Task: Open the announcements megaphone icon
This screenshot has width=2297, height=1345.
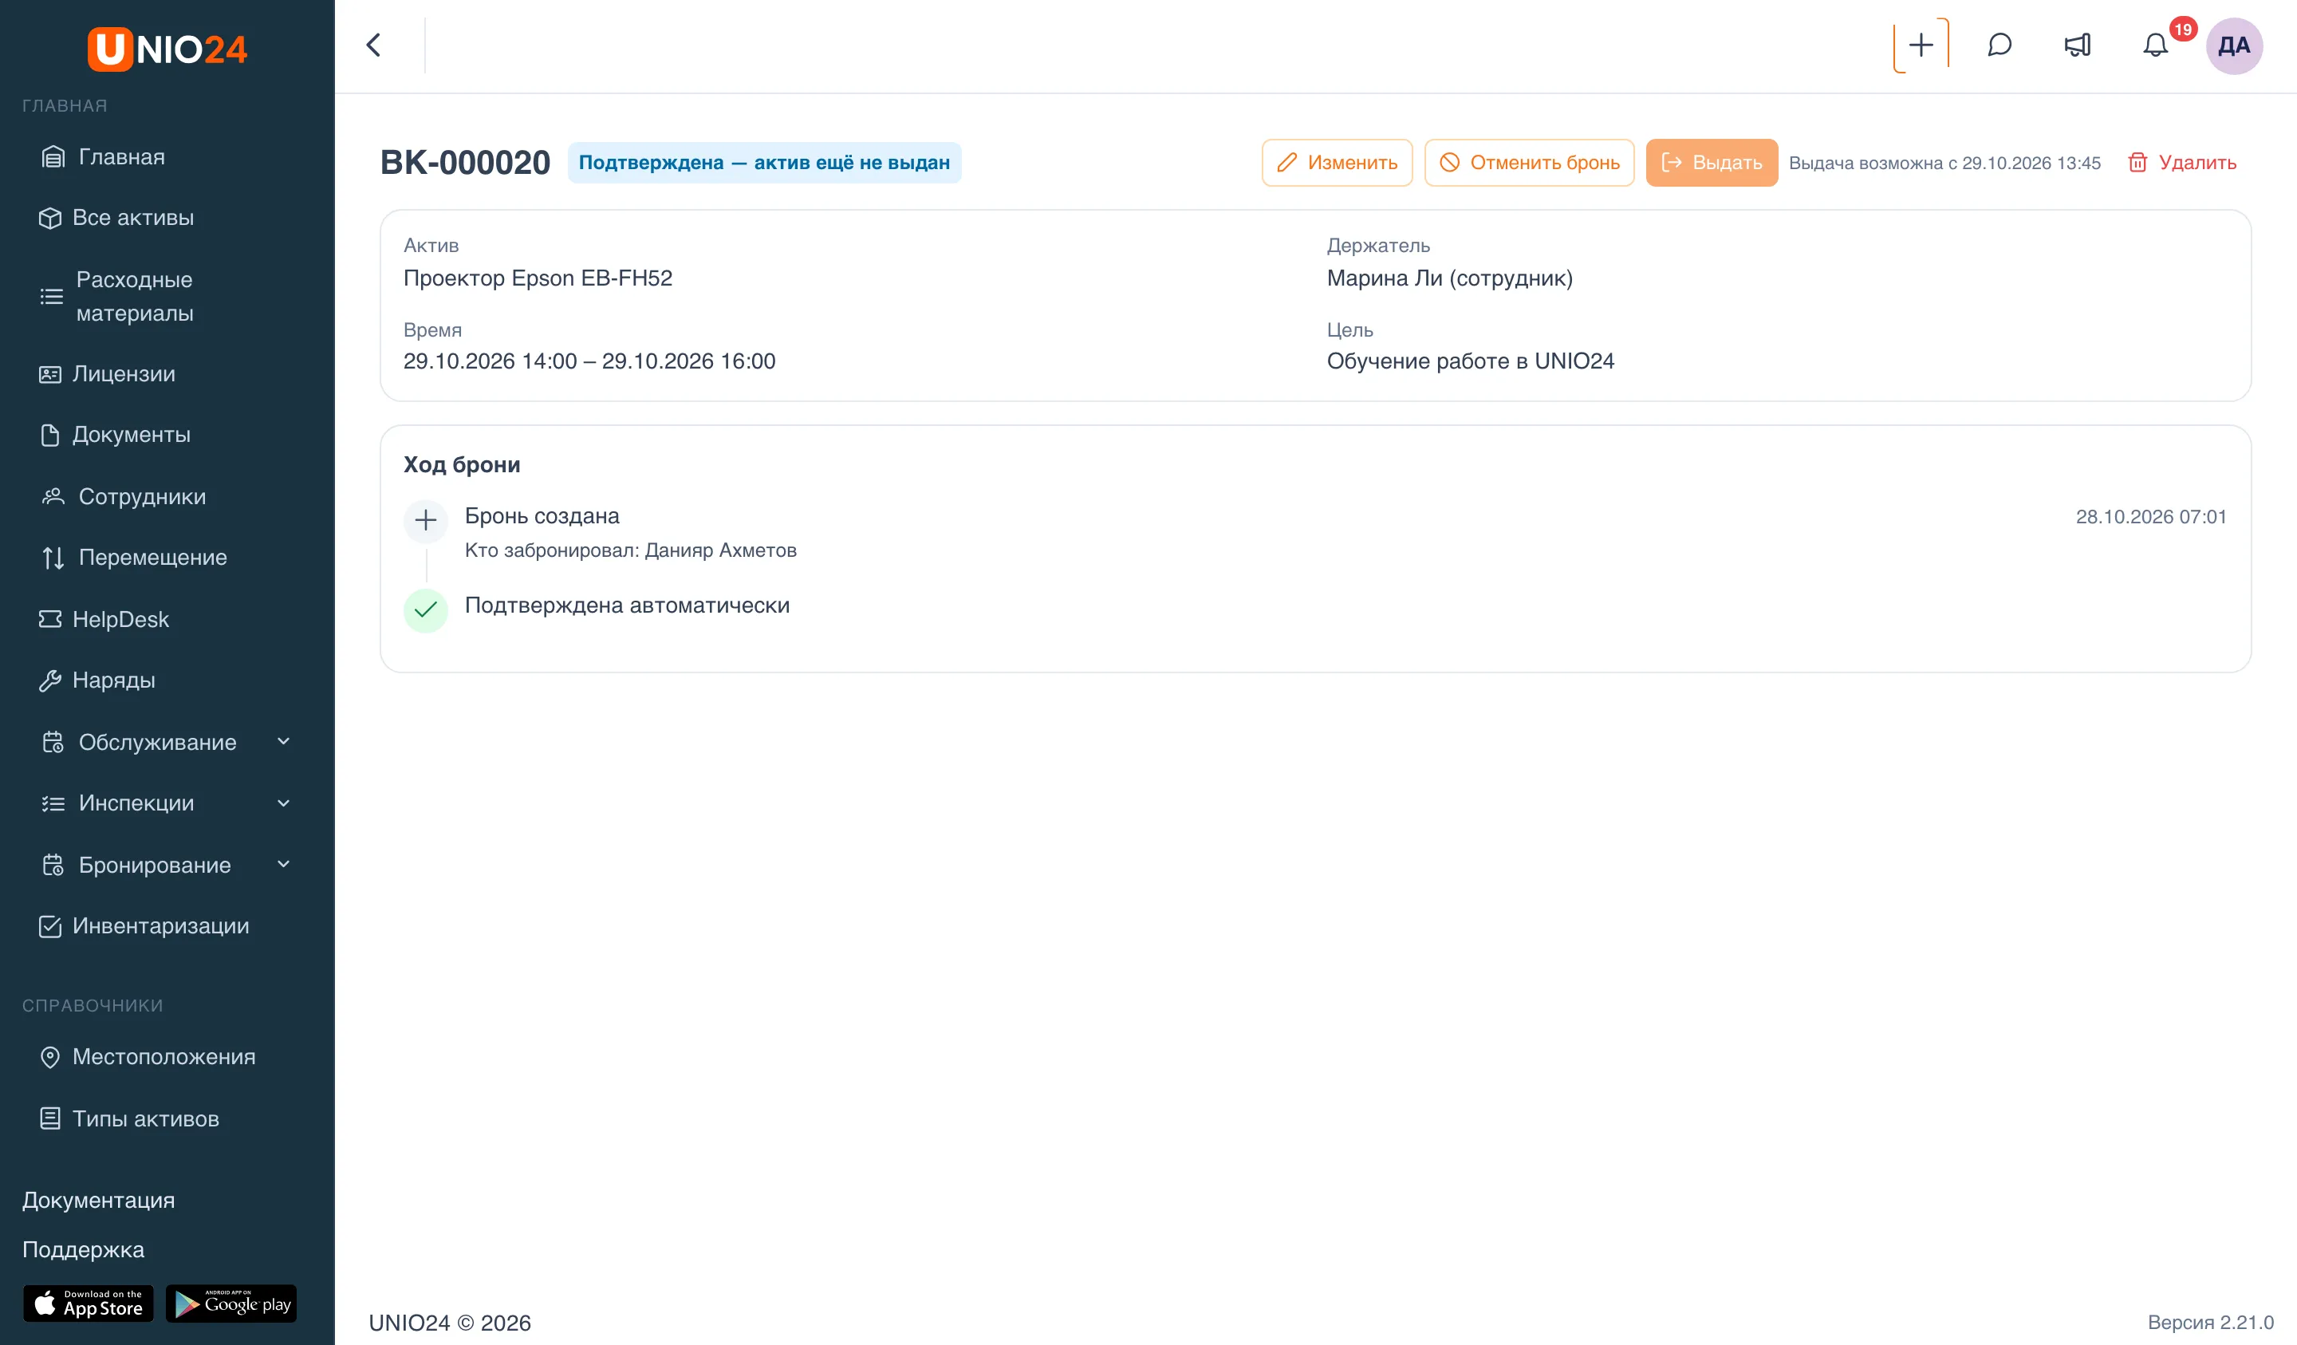Action: point(2078,45)
